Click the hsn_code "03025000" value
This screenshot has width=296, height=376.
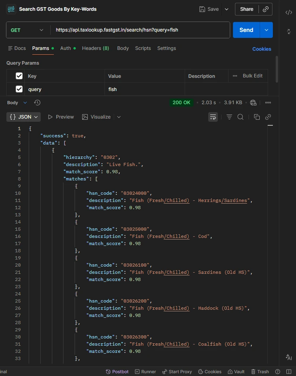coord(135,229)
